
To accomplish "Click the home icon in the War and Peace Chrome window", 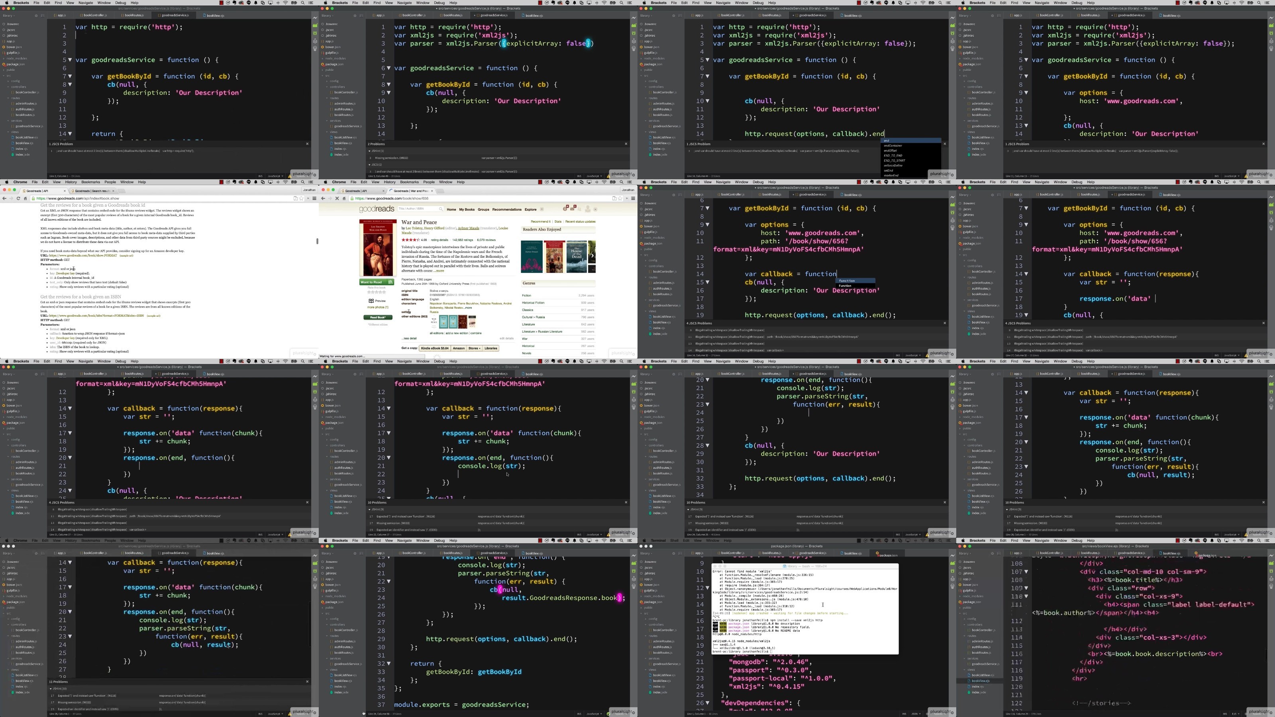I will point(344,198).
